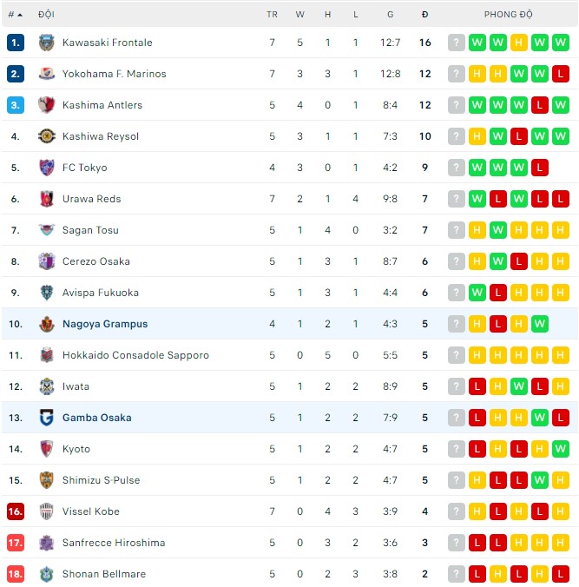The width and height of the screenshot is (579, 587).
Task: Sort standings by the TR matches column
Action: 272,15
